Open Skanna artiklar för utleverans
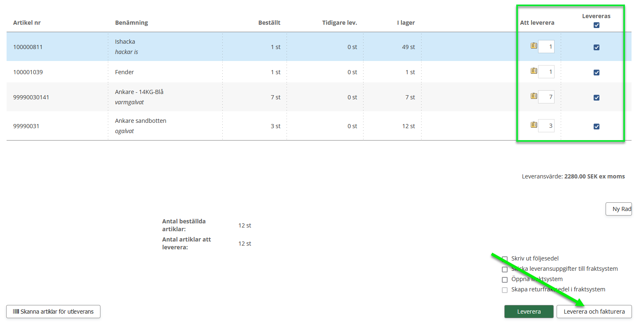634x333 pixels. coord(54,312)
